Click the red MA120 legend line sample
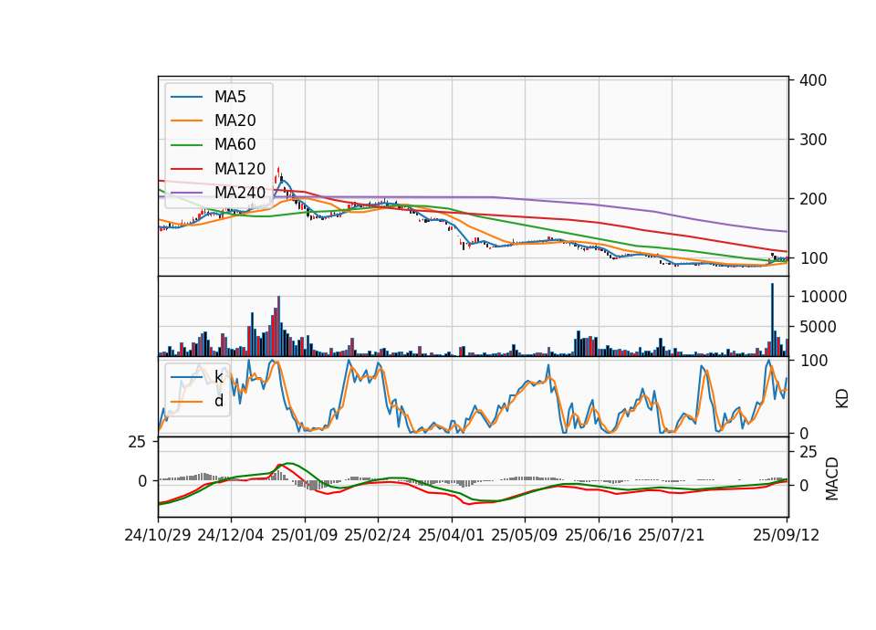 [186, 169]
